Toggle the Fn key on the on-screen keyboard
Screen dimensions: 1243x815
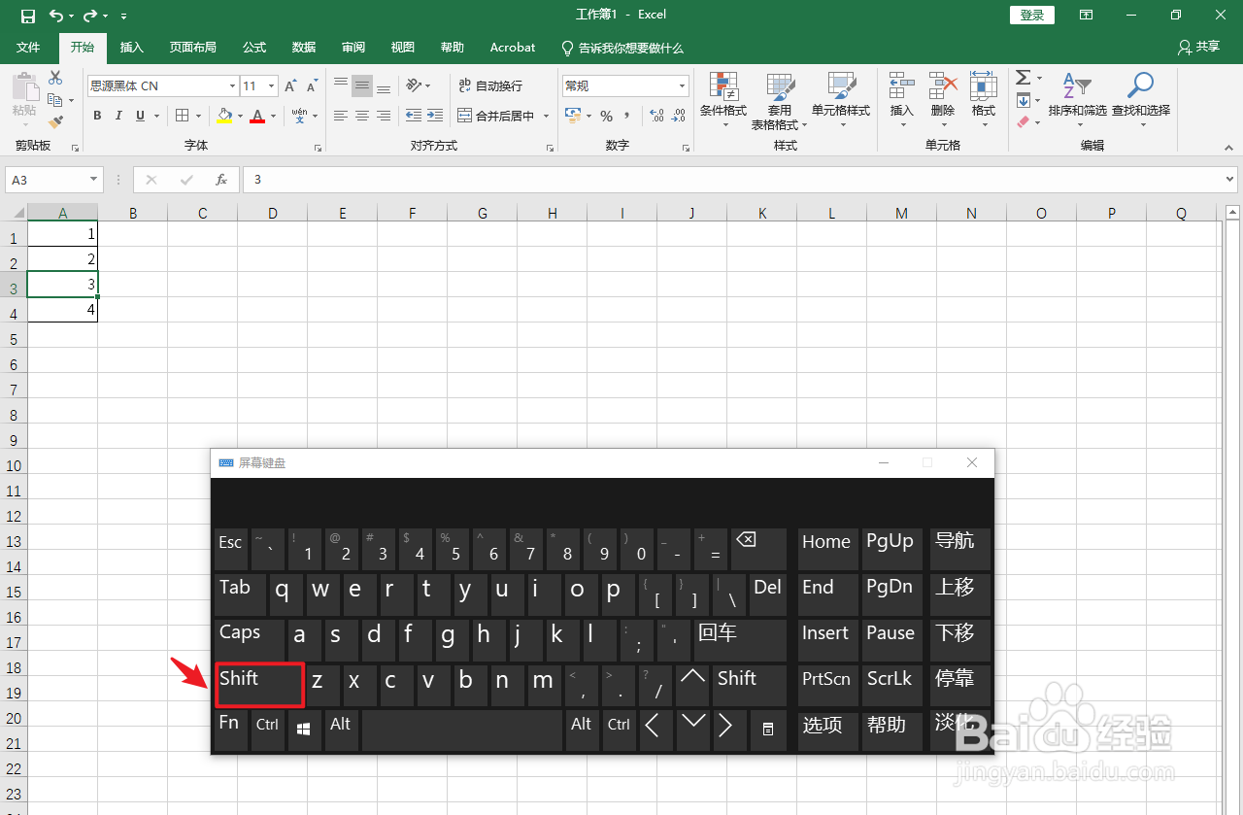(231, 730)
